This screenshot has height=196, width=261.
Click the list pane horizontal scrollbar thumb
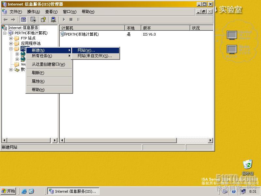click(121, 140)
